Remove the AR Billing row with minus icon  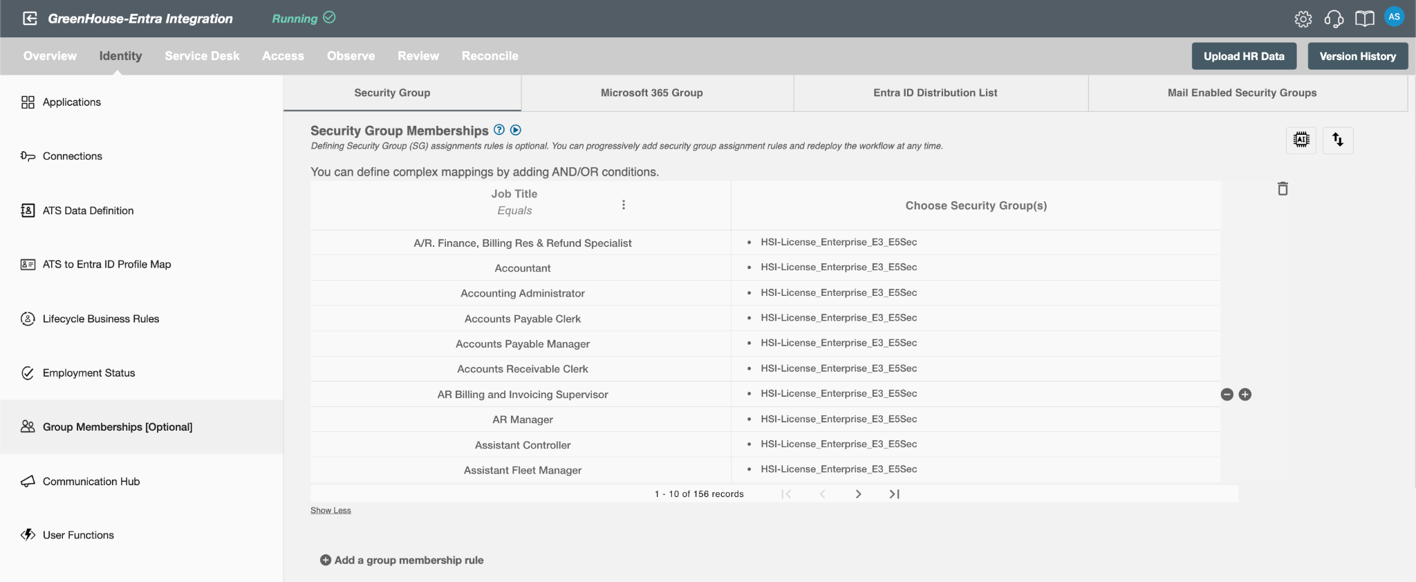[x=1227, y=395]
